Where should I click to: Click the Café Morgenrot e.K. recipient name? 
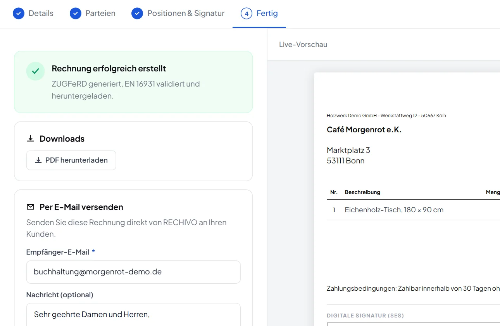click(x=364, y=130)
